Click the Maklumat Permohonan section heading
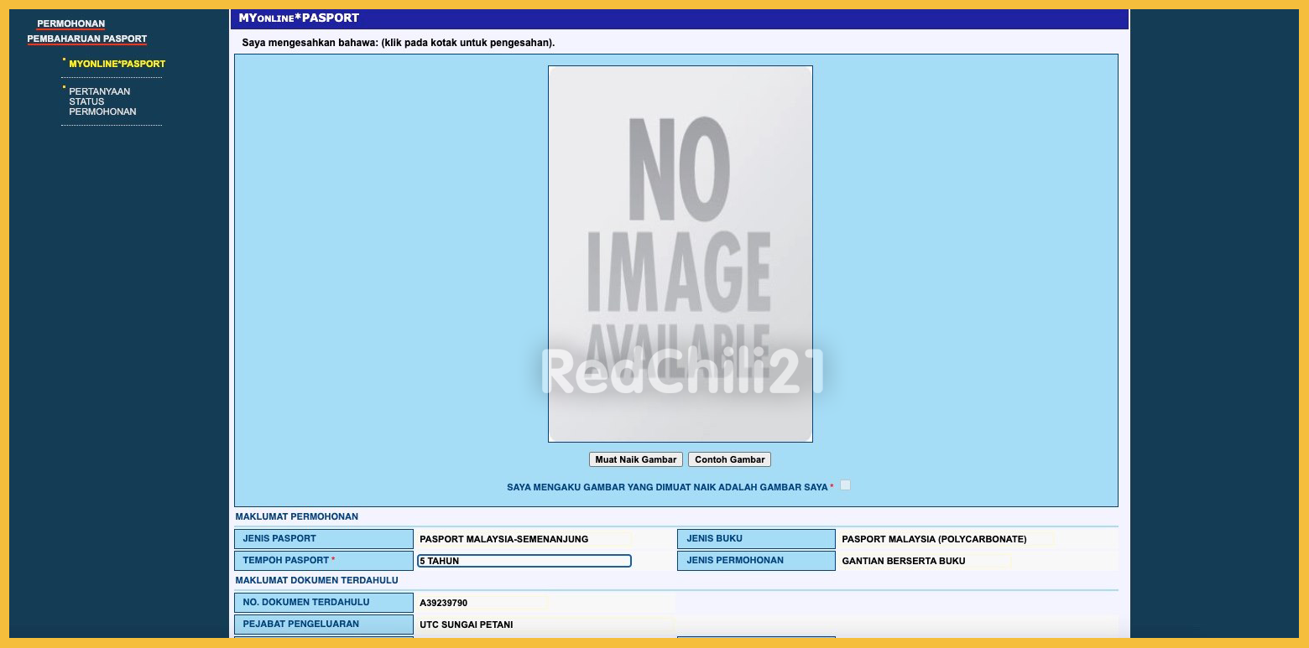The width and height of the screenshot is (1309, 648). tap(296, 516)
